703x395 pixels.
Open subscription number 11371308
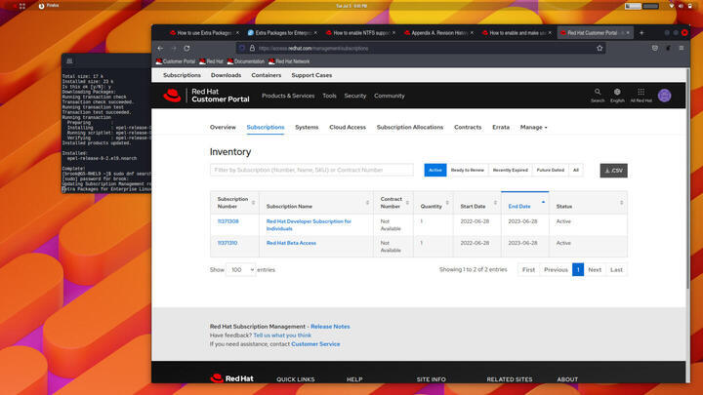pyautogui.click(x=228, y=221)
